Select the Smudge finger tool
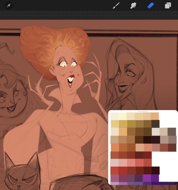 click(x=133, y=6)
